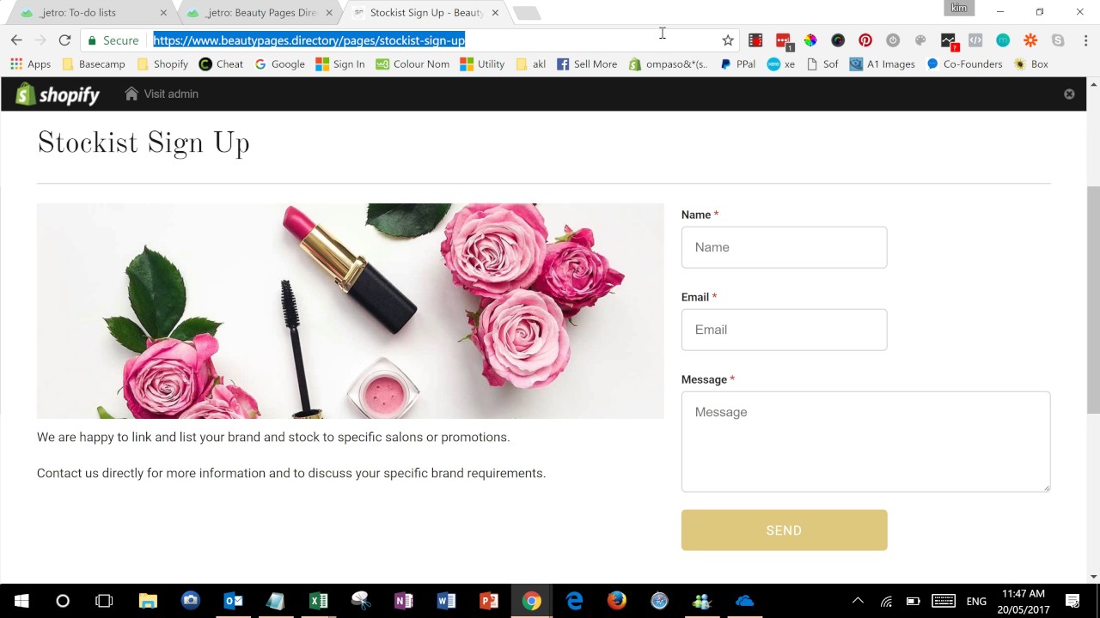1100x618 pixels.
Task: Click into the Email input field
Action: click(784, 330)
